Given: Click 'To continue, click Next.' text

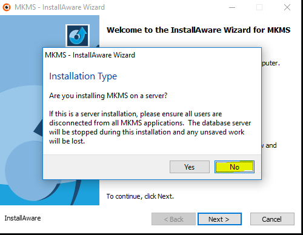Looking at the screenshot, I should (140, 196).
